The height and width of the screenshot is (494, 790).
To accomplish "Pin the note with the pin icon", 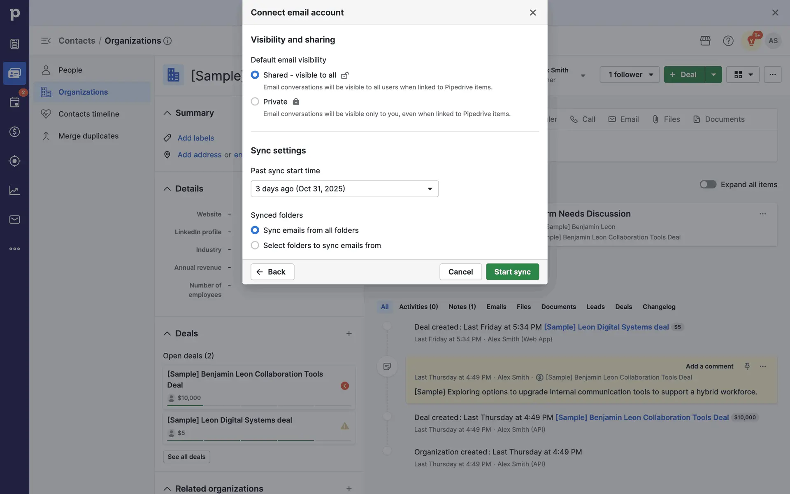I will 747,366.
